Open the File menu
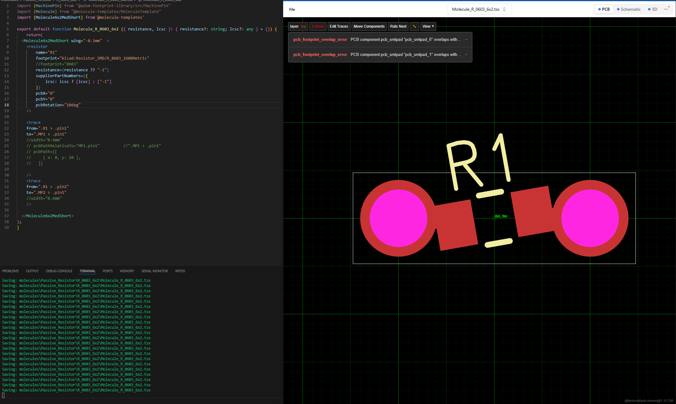Viewport: 676px width, 404px height. [x=292, y=10]
